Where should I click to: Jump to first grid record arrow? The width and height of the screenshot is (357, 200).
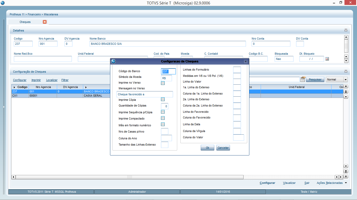[346, 86]
